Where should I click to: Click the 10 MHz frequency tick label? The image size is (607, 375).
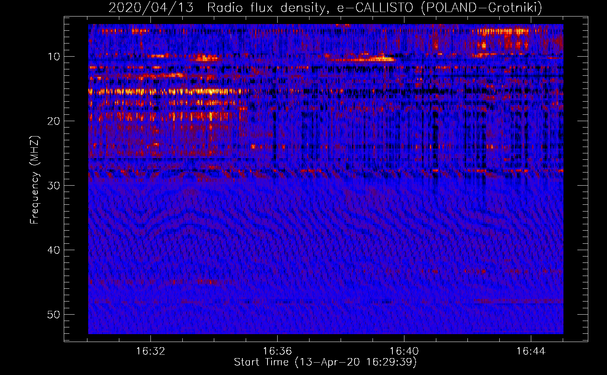point(54,57)
